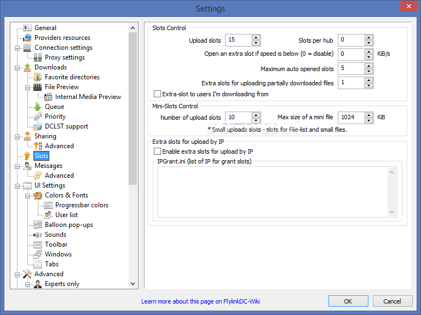This screenshot has width=421, height=315.
Task: Click the Sharing Advanced icon
Action: pyautogui.click(x=38, y=146)
